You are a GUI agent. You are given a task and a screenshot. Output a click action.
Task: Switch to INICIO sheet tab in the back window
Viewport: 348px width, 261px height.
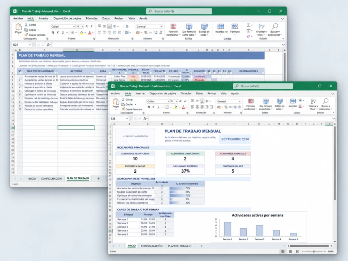(32, 178)
